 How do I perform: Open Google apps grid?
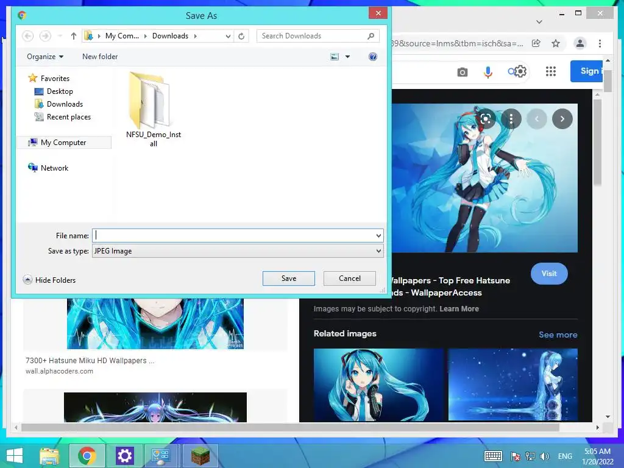(x=551, y=71)
